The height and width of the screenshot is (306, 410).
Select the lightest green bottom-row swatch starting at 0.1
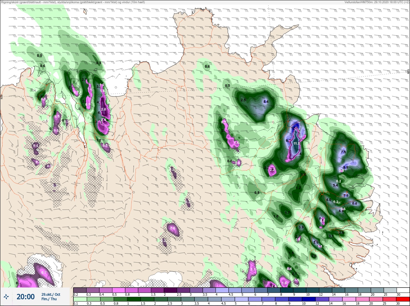pyautogui.click(x=80, y=299)
